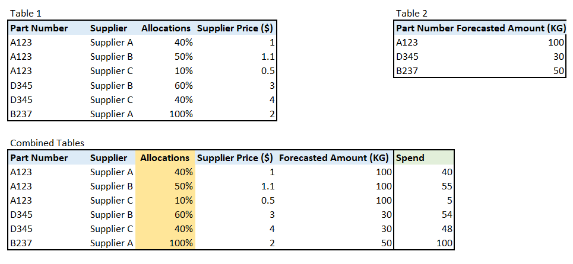Select the Spend value 100 in last row
This screenshot has width=573, height=264.
(x=424, y=243)
